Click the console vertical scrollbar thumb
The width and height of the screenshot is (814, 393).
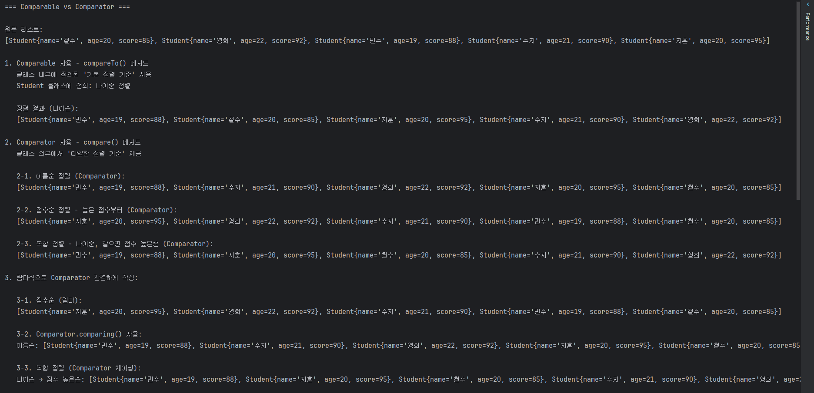pyautogui.click(x=798, y=100)
